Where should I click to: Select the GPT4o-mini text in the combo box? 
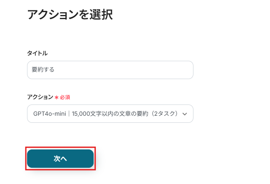(48, 114)
